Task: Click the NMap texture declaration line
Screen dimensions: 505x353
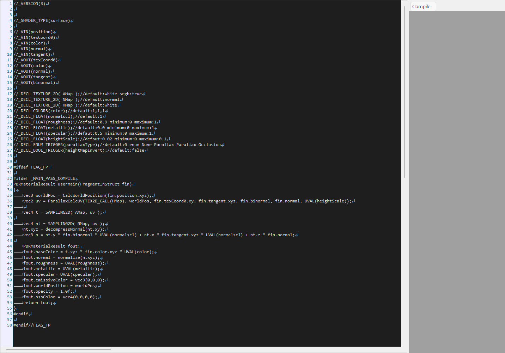Action: point(66,99)
